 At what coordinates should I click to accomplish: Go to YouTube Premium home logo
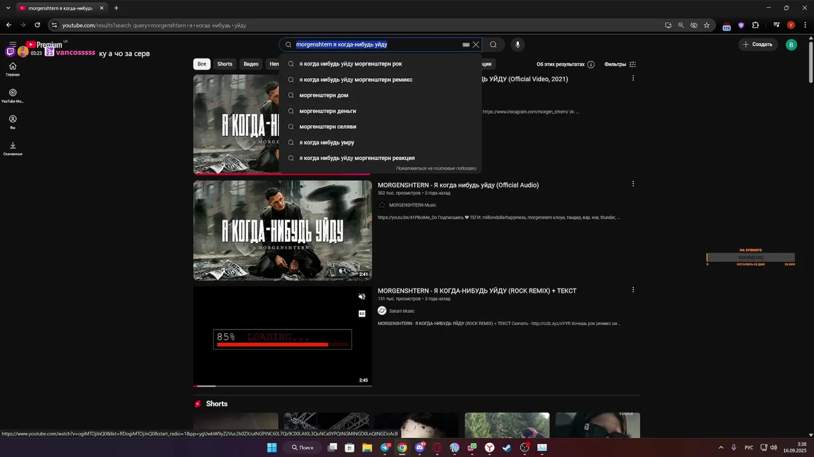click(45, 44)
